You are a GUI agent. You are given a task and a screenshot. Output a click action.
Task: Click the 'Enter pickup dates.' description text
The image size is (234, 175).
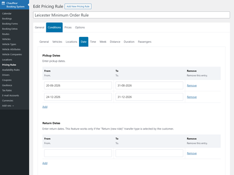pyautogui.click(x=54, y=61)
